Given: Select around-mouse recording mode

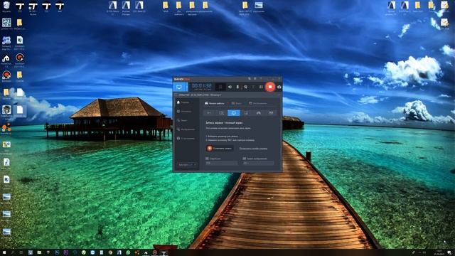Looking at the screenshot, I should pos(246,113).
